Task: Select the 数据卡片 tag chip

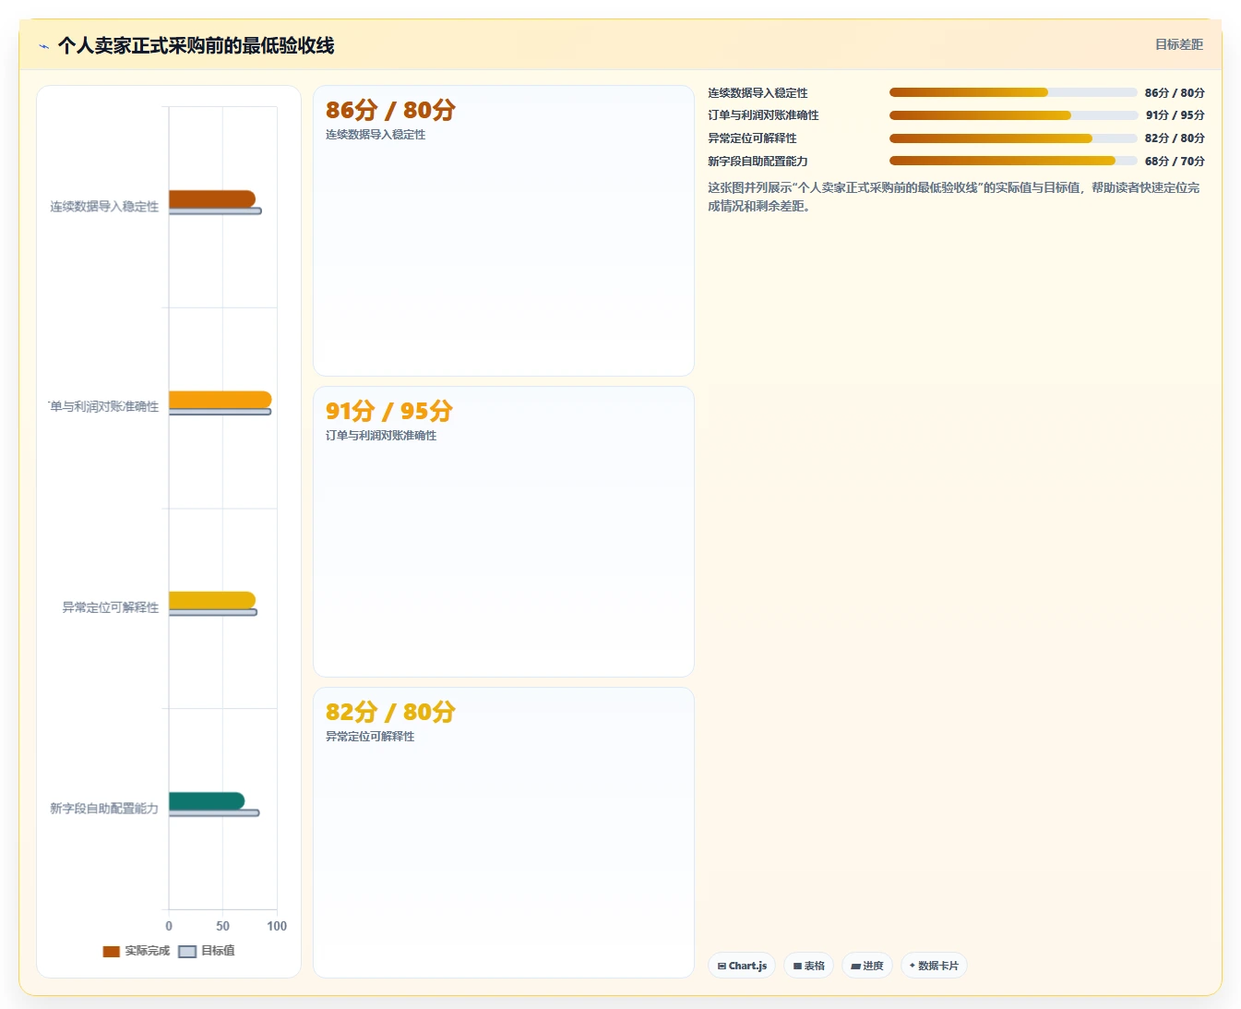Action: point(934,966)
